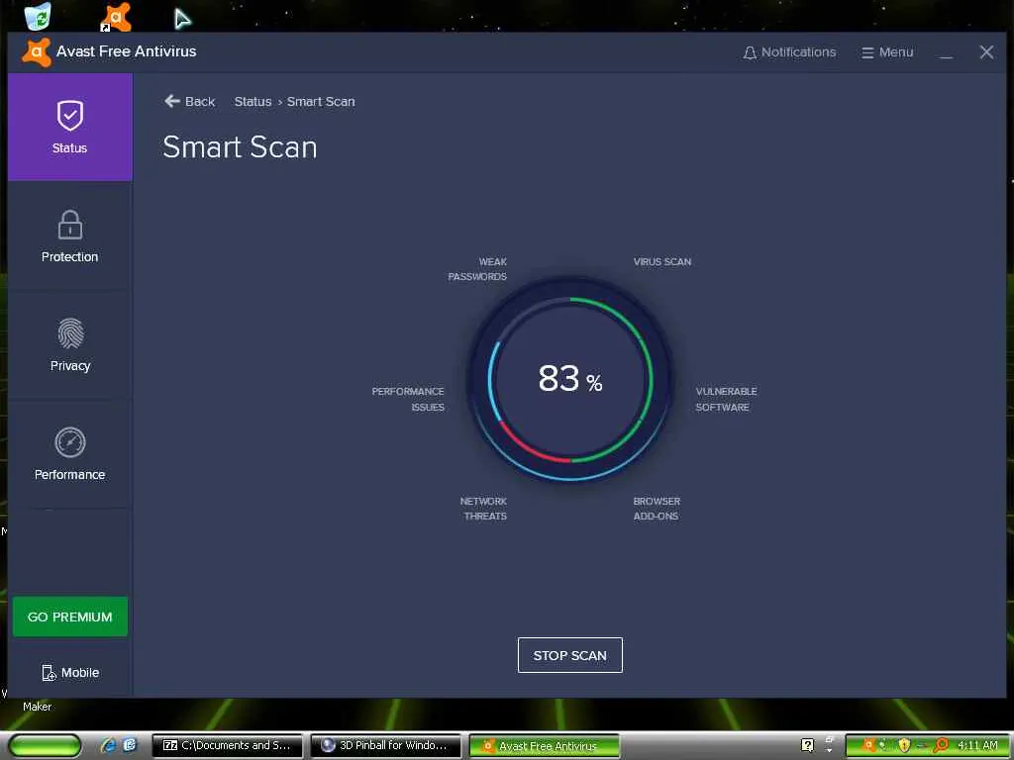
Task: Launch Internet Explorer from quick launch
Action: click(x=109, y=745)
